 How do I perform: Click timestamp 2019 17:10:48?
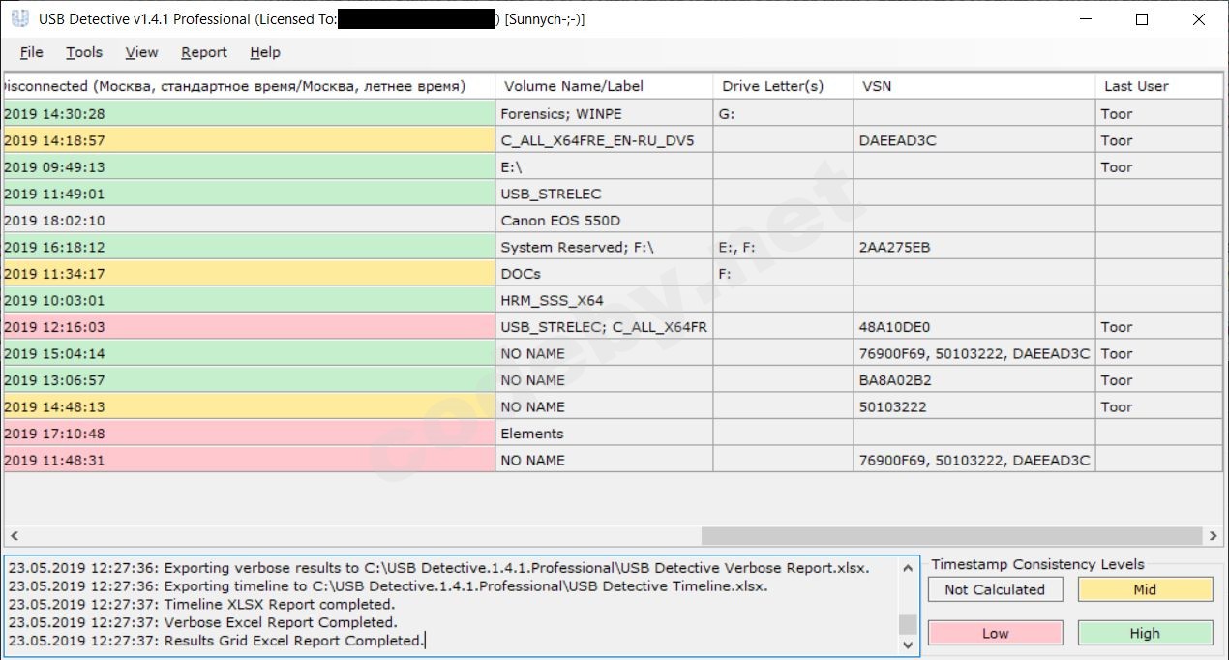[249, 434]
